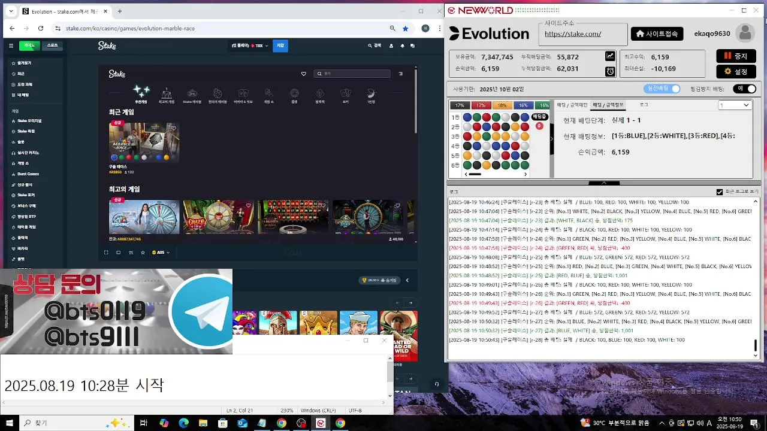Collapse the top panel above the log

click(x=604, y=183)
